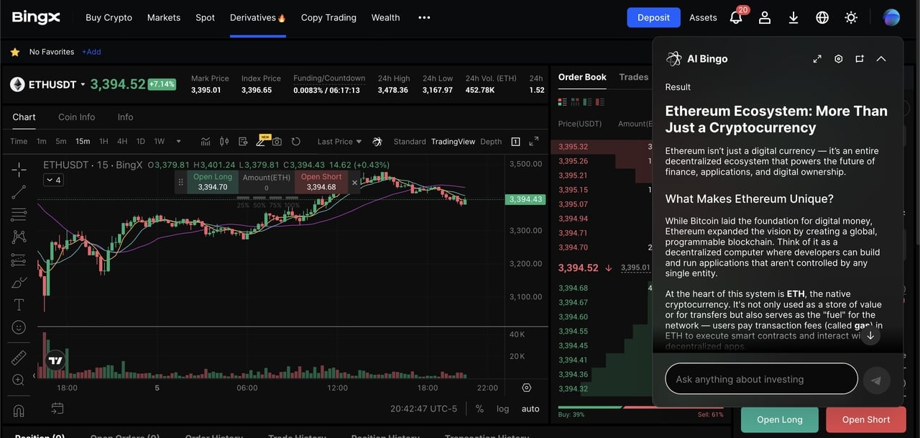The width and height of the screenshot is (920, 438).
Task: Open the Copy Trading menu
Action: pyautogui.click(x=328, y=18)
